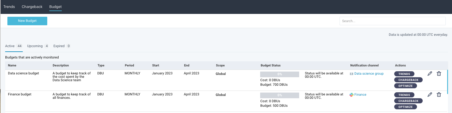Click the 'Data is updated at 00:00 UTC' note
Image resolution: width=452 pixels, height=113 pixels.
coord(418,35)
